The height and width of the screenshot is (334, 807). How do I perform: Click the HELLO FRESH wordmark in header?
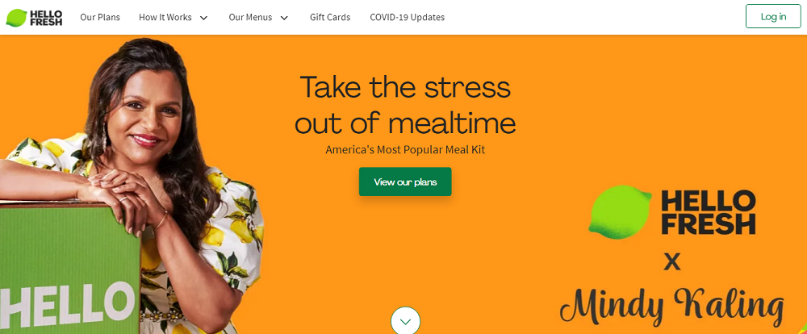pos(46,18)
